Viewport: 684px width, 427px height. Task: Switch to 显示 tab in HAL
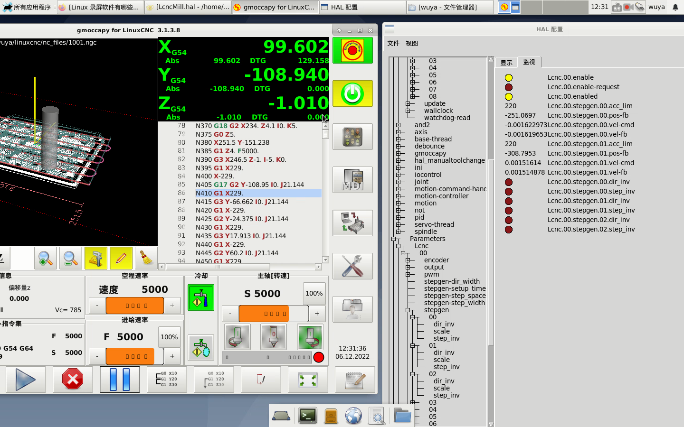pos(506,63)
